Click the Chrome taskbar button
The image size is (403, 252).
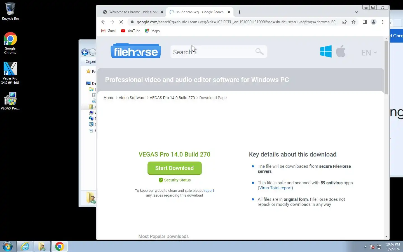pos(59,247)
